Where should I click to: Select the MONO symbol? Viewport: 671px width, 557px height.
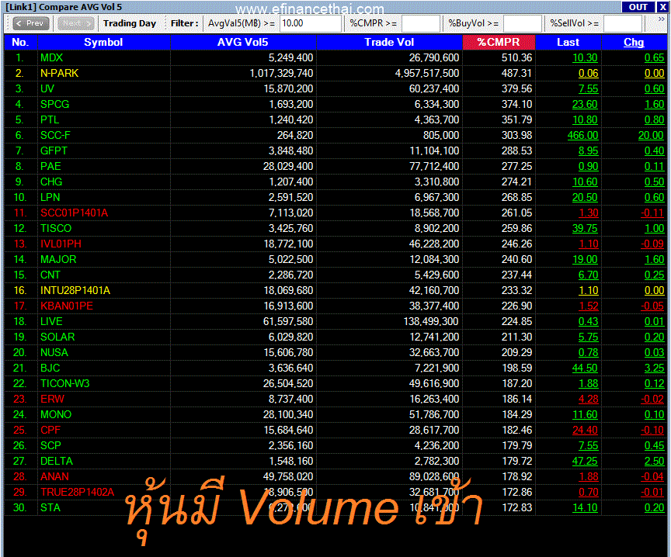tap(56, 415)
